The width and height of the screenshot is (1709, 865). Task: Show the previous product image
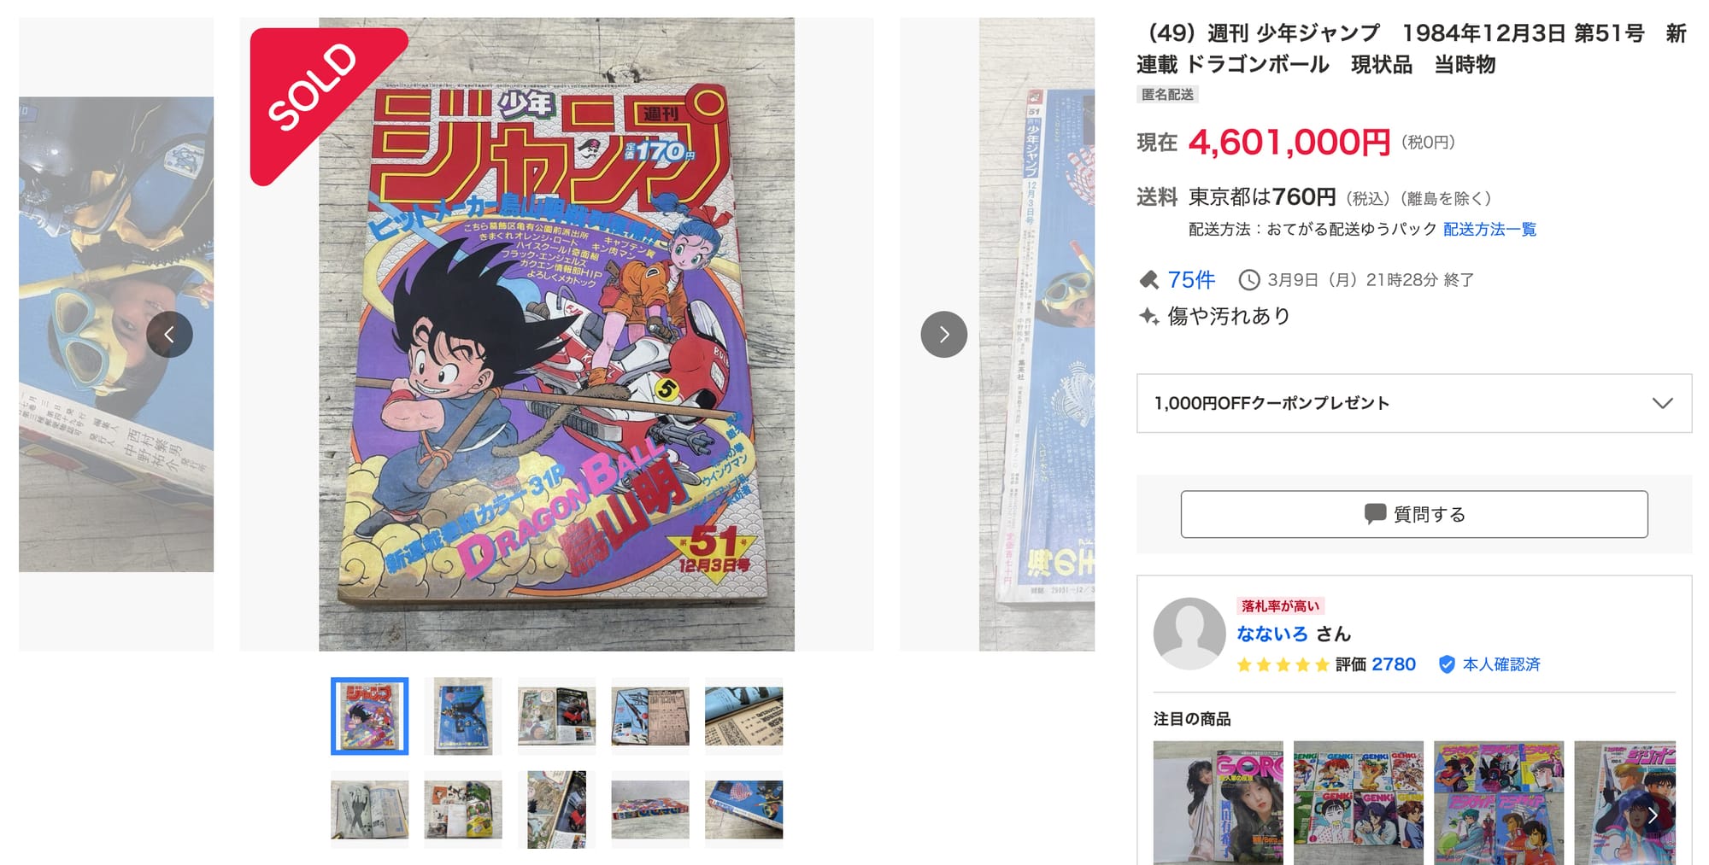(x=169, y=335)
